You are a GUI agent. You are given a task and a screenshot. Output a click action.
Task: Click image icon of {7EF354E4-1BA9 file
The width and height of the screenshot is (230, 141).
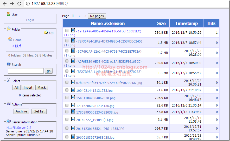pyautogui.click(x=73, y=40)
